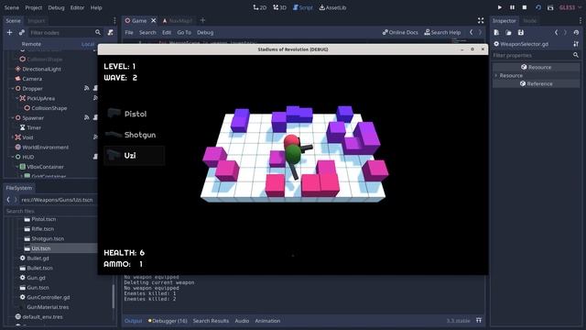This screenshot has height=330, width=586.
Task: Select GunMaterial.tres file
Action: coord(48,307)
